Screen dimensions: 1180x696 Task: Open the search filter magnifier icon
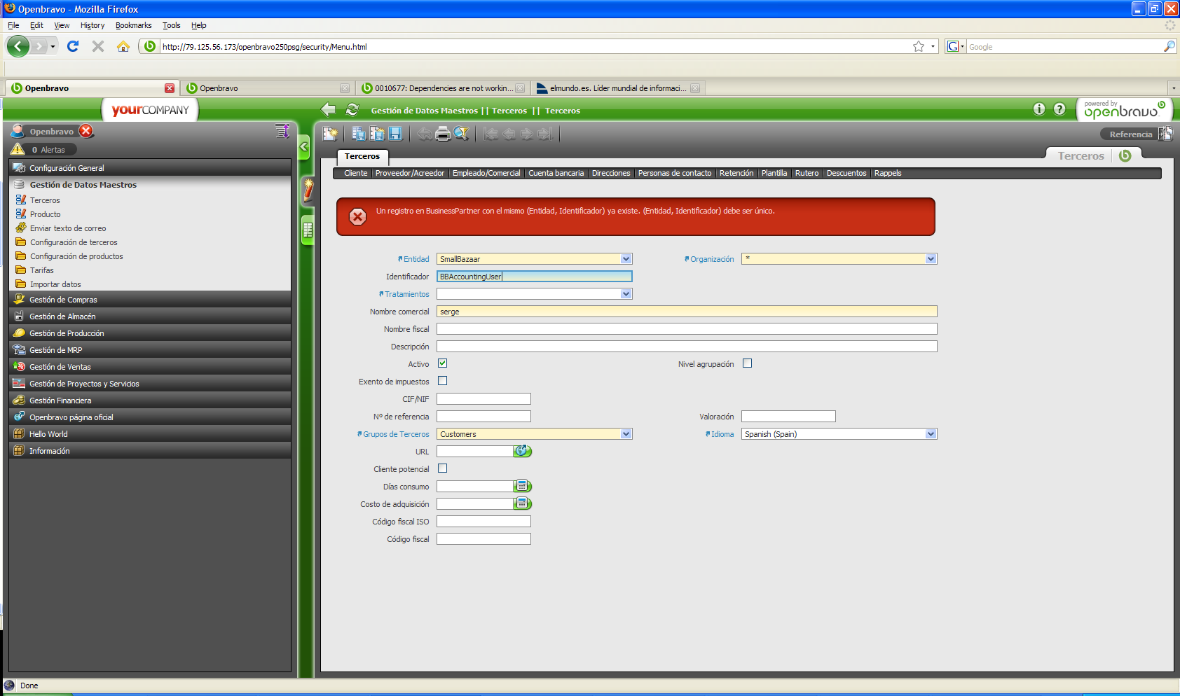(461, 134)
